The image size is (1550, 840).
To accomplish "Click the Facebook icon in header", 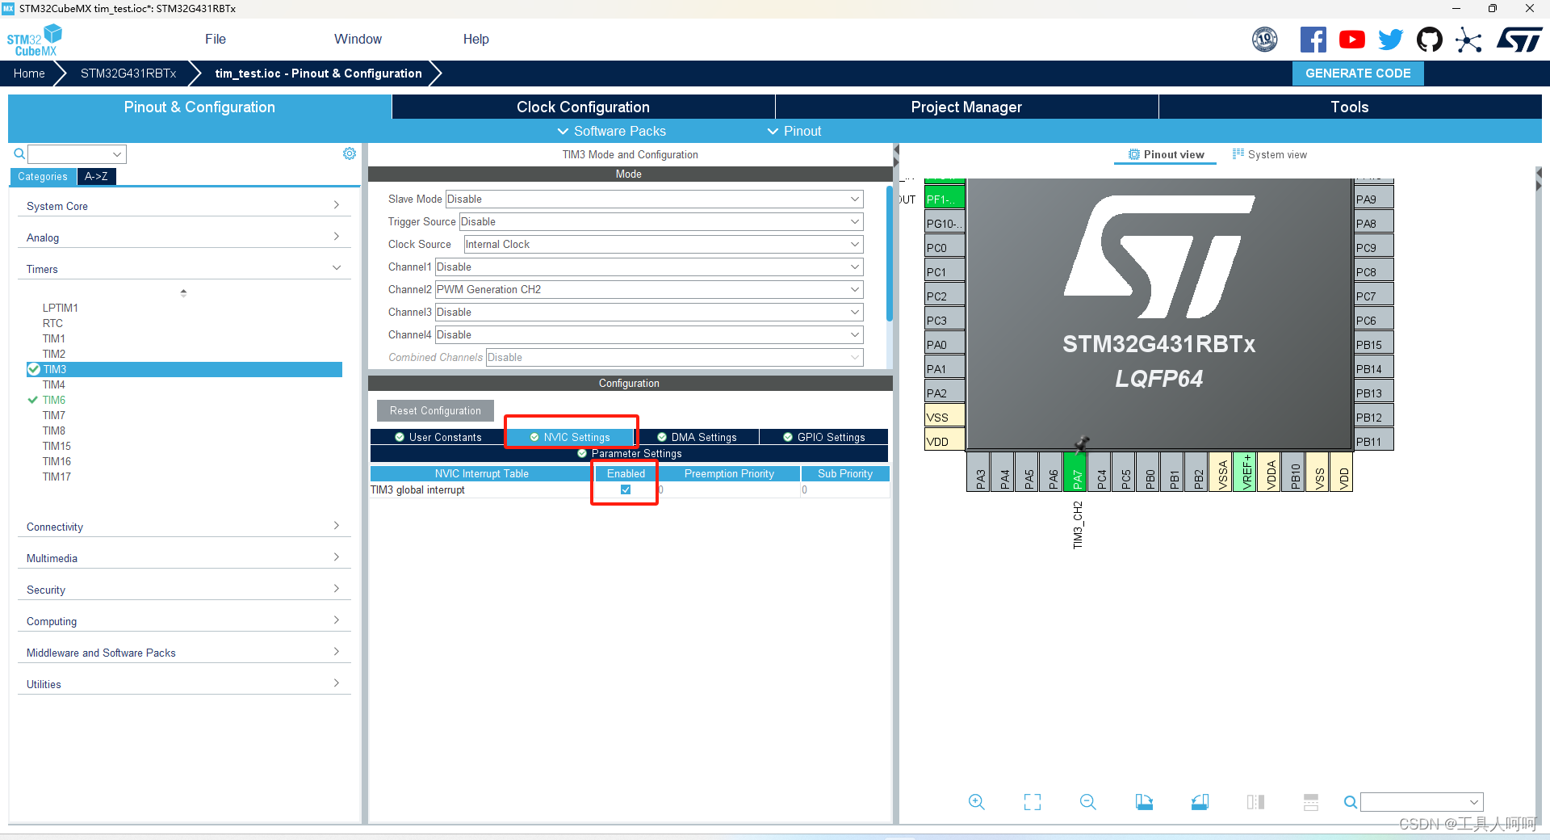I will 1313,40.
